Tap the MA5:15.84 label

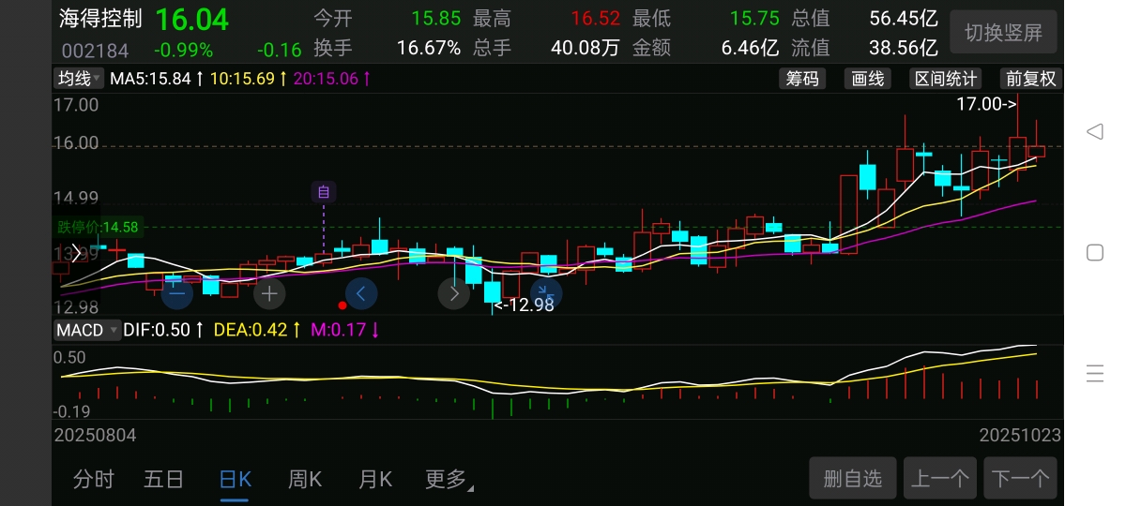point(151,79)
